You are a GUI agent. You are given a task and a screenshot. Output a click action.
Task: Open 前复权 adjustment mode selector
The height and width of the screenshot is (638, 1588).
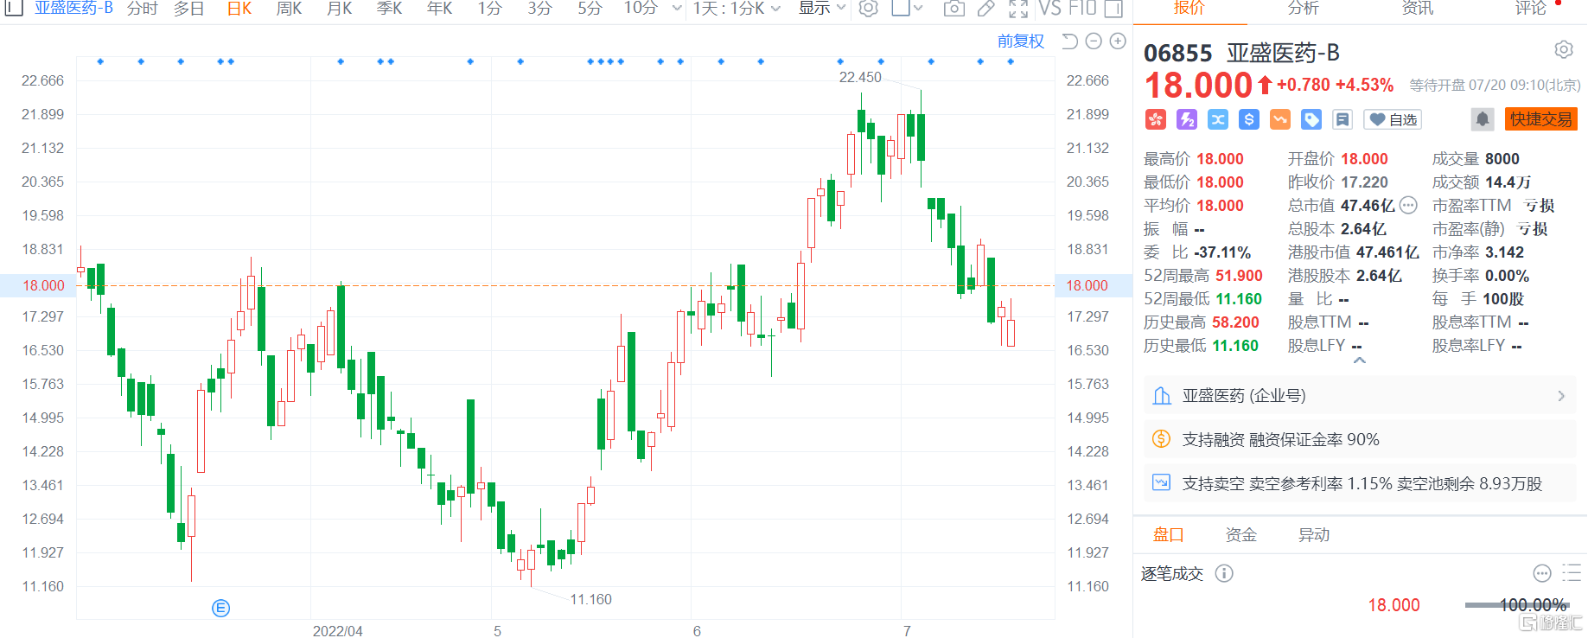1021,41
